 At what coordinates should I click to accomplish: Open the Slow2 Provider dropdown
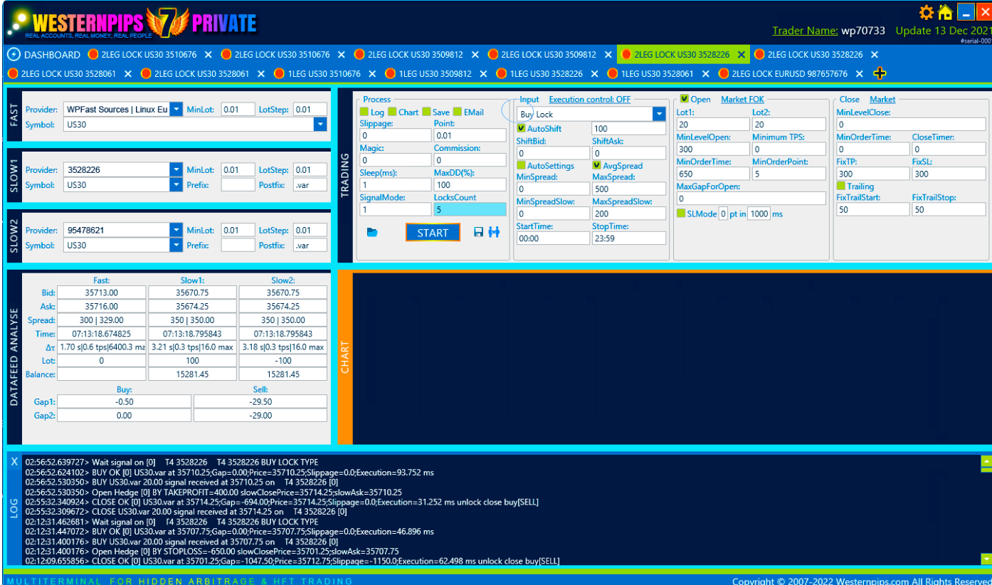click(176, 231)
